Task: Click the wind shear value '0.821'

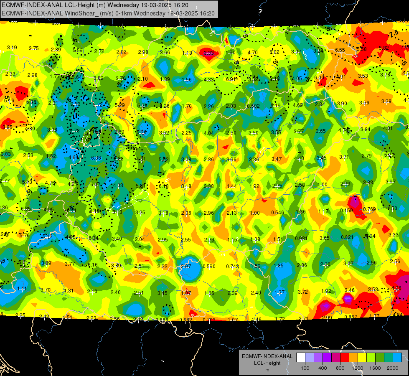Action: 347,237
